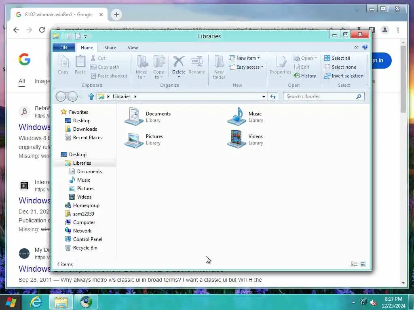Open the Pictures library icon
414x310 pixels.
(134, 140)
